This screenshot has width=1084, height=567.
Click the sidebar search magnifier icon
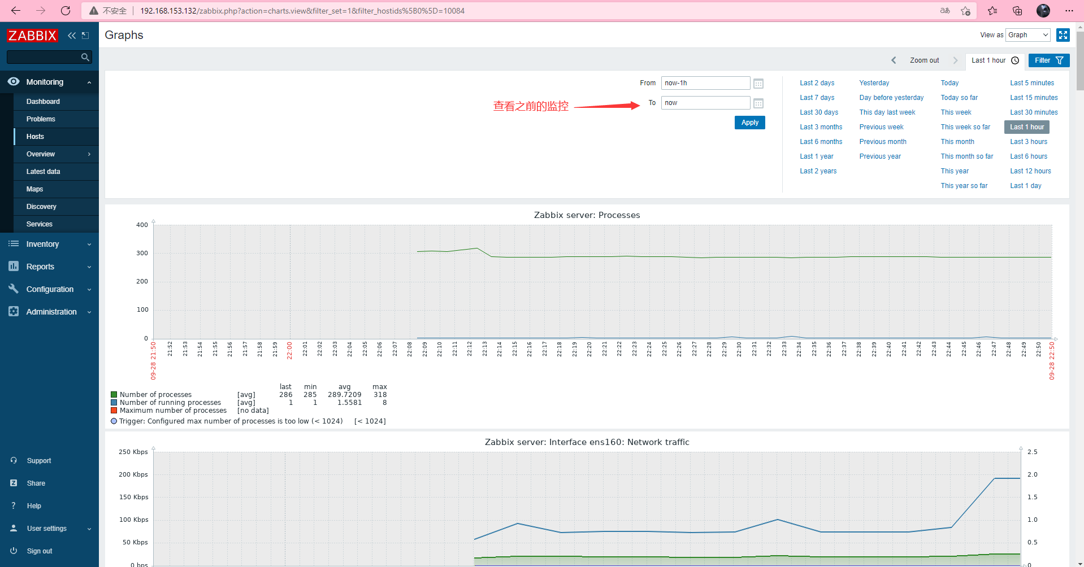pyautogui.click(x=85, y=57)
